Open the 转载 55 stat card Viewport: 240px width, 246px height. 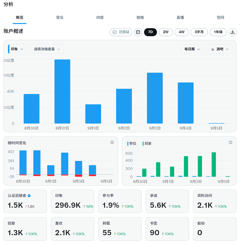(120, 229)
